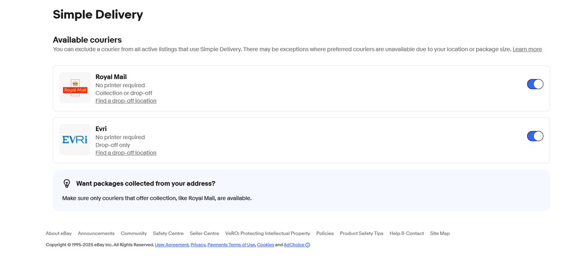Visit the Community footer link
The width and height of the screenshot is (578, 264).
point(134,233)
